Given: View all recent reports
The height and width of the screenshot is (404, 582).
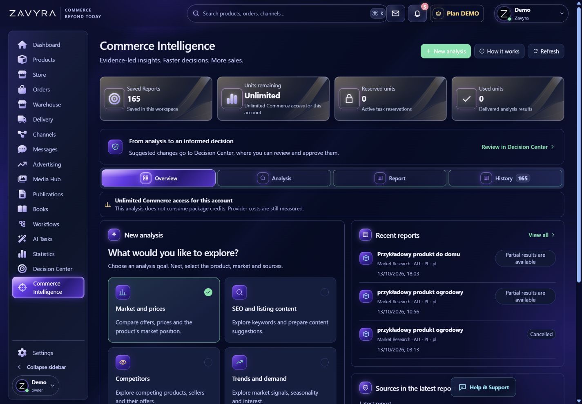Looking at the screenshot, I should click(542, 235).
